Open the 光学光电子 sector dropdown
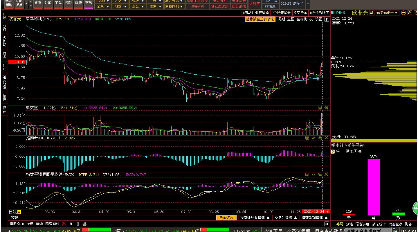 tap(388, 13)
